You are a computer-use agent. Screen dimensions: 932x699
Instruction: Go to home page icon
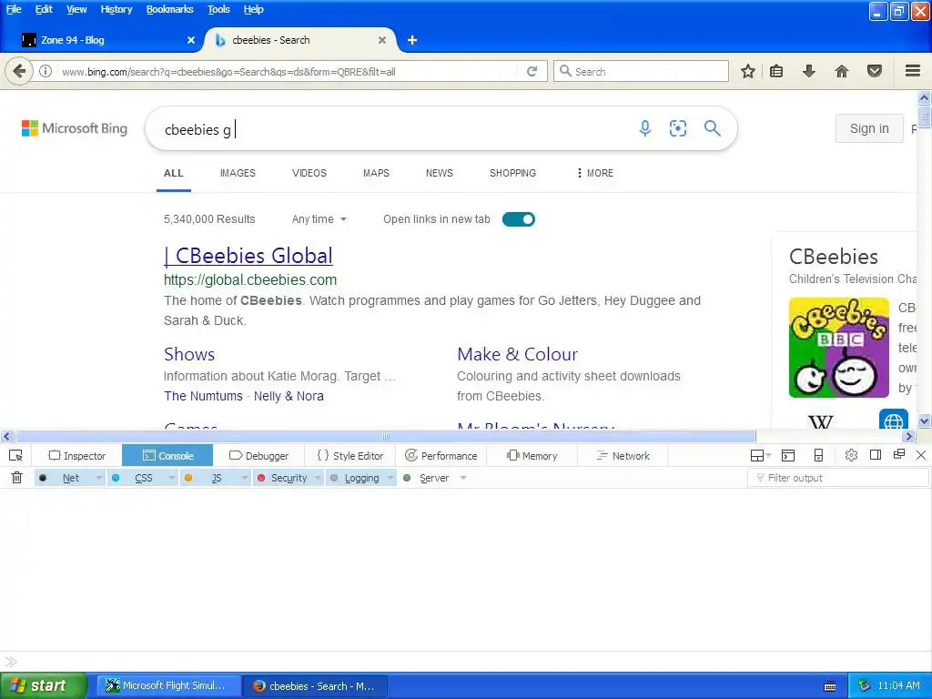tap(842, 71)
